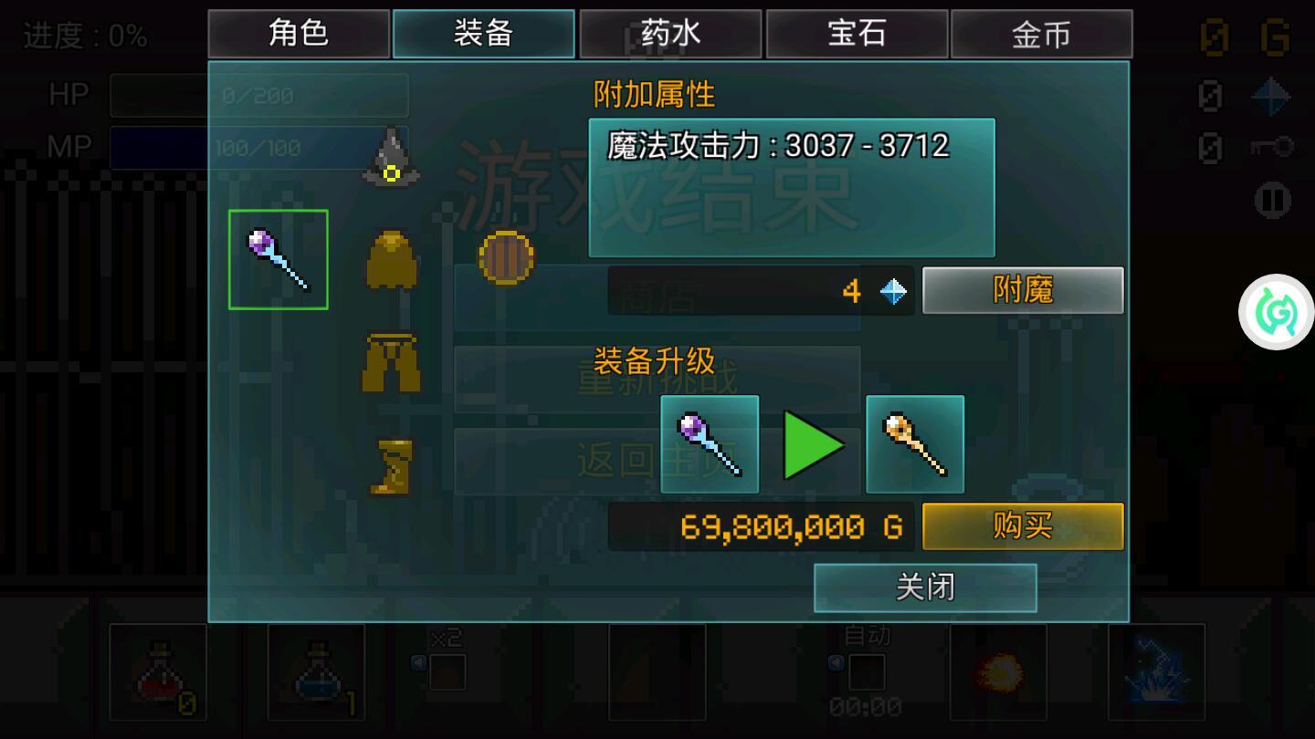Select the golden boots equipment slot
The width and height of the screenshot is (1315, 739).
393,467
